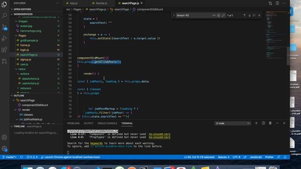
Task: Open the Search view in activity bar
Action: point(4,15)
